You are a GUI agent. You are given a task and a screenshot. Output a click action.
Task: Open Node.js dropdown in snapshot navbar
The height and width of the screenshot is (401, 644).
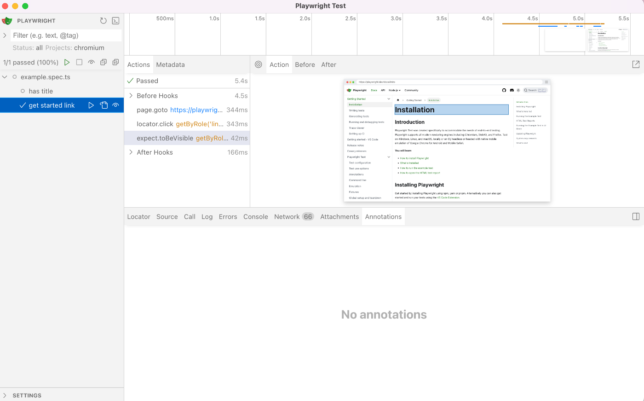[x=395, y=90]
